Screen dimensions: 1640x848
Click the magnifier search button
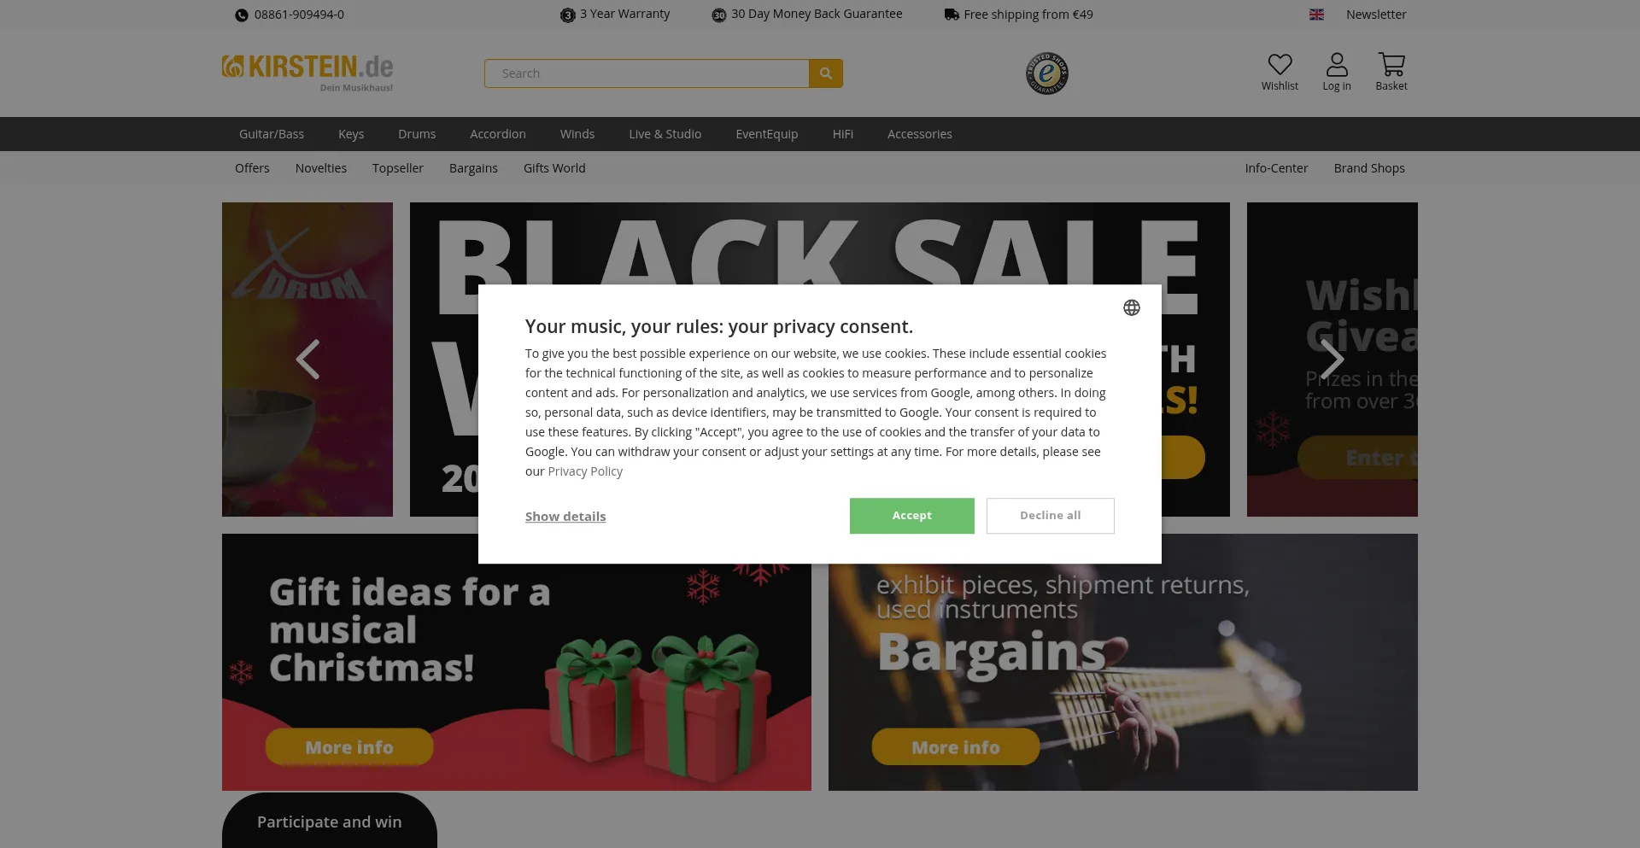tap(825, 73)
